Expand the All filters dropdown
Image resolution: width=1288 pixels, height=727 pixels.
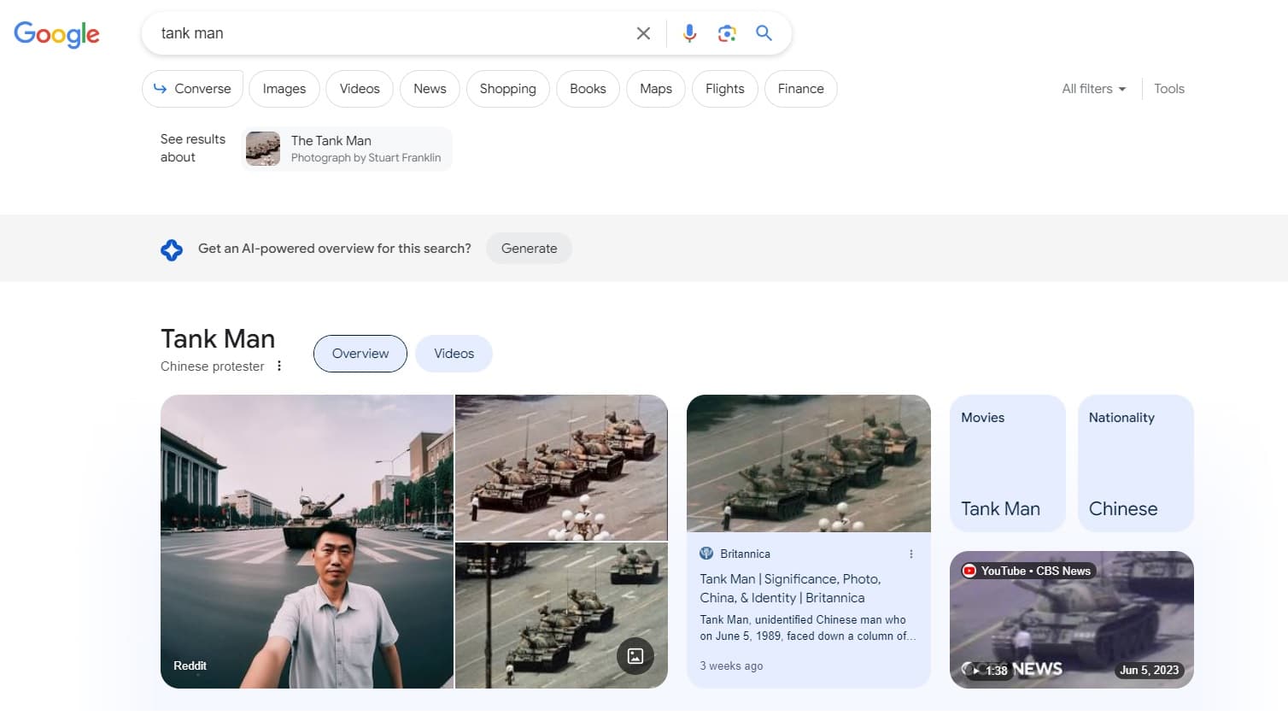(x=1092, y=88)
